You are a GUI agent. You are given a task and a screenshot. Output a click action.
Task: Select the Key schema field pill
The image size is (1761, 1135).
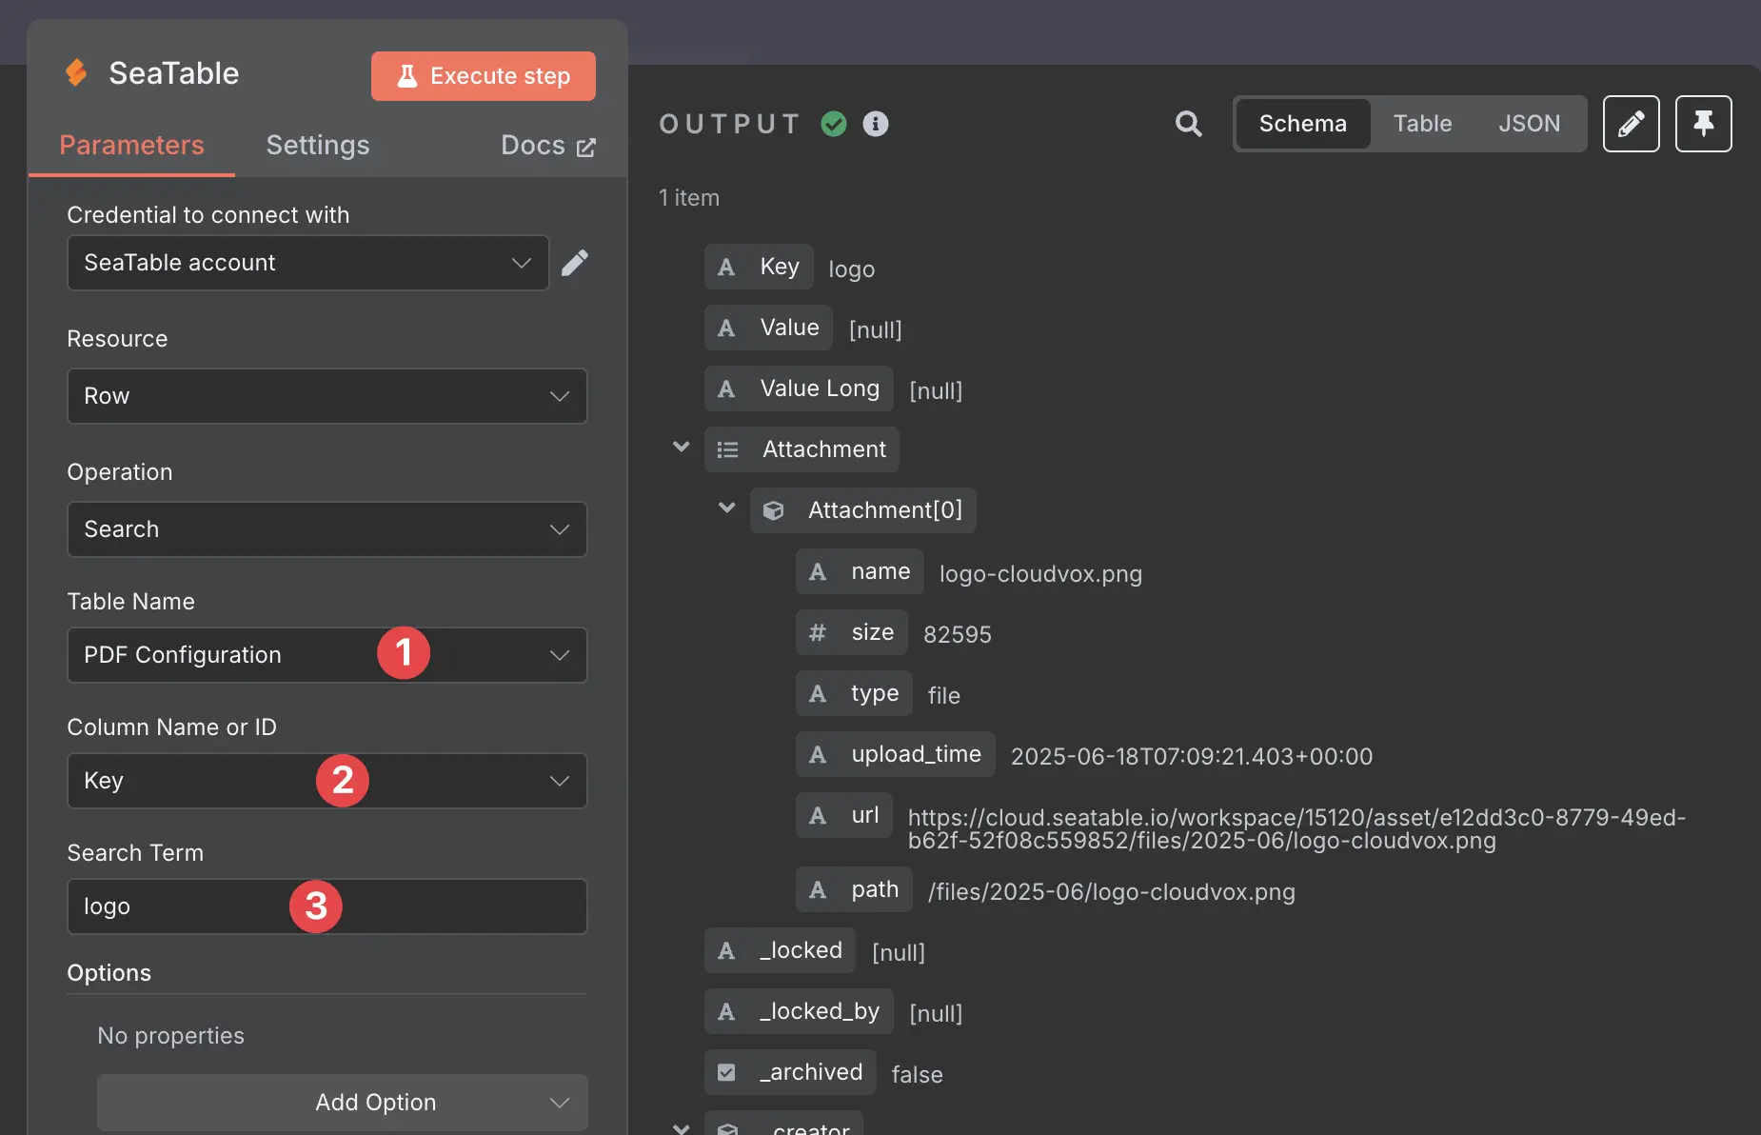[x=759, y=267]
